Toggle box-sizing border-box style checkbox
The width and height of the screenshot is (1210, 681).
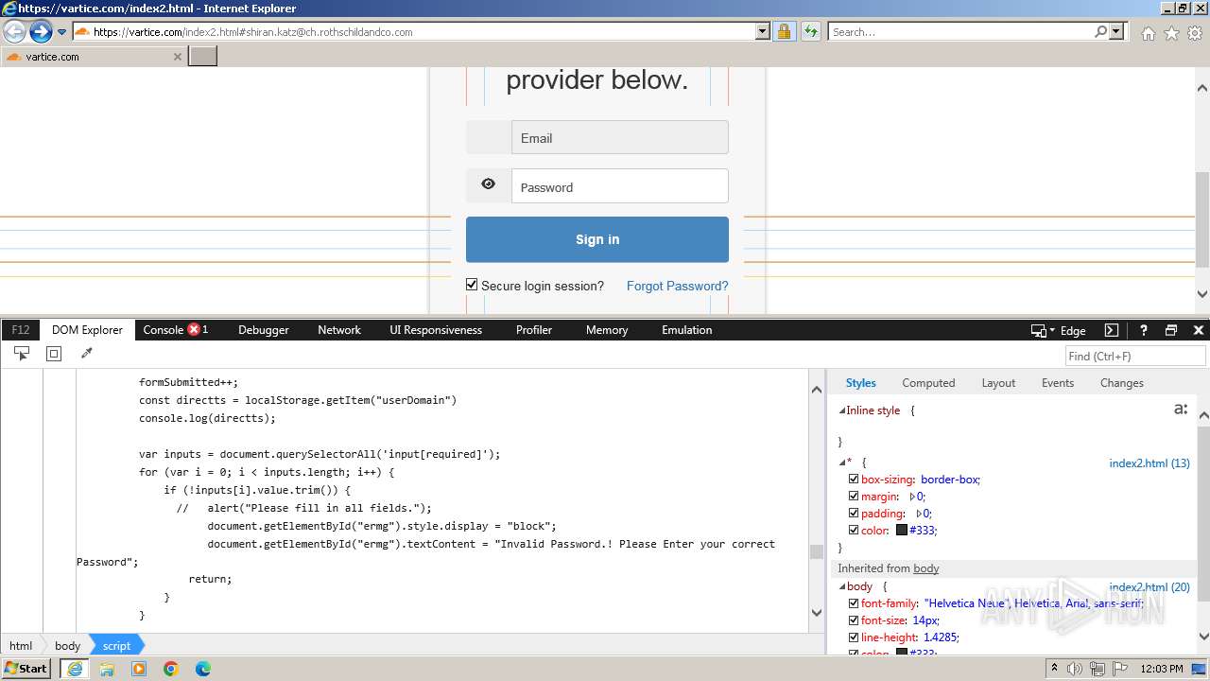(x=854, y=480)
